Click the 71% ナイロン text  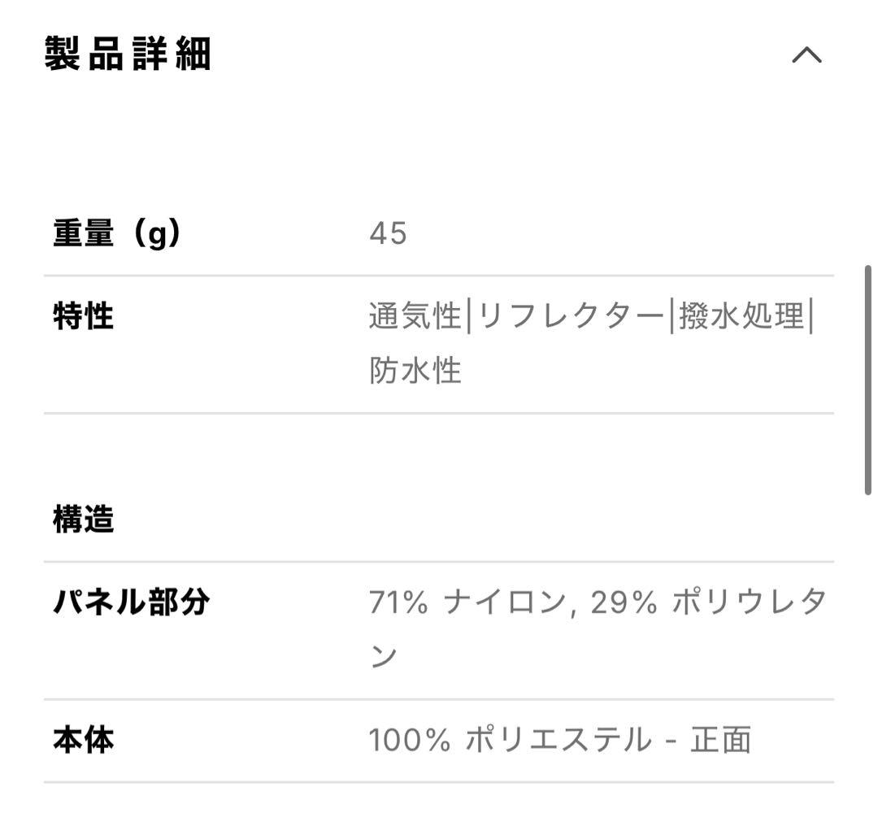[x=467, y=602]
